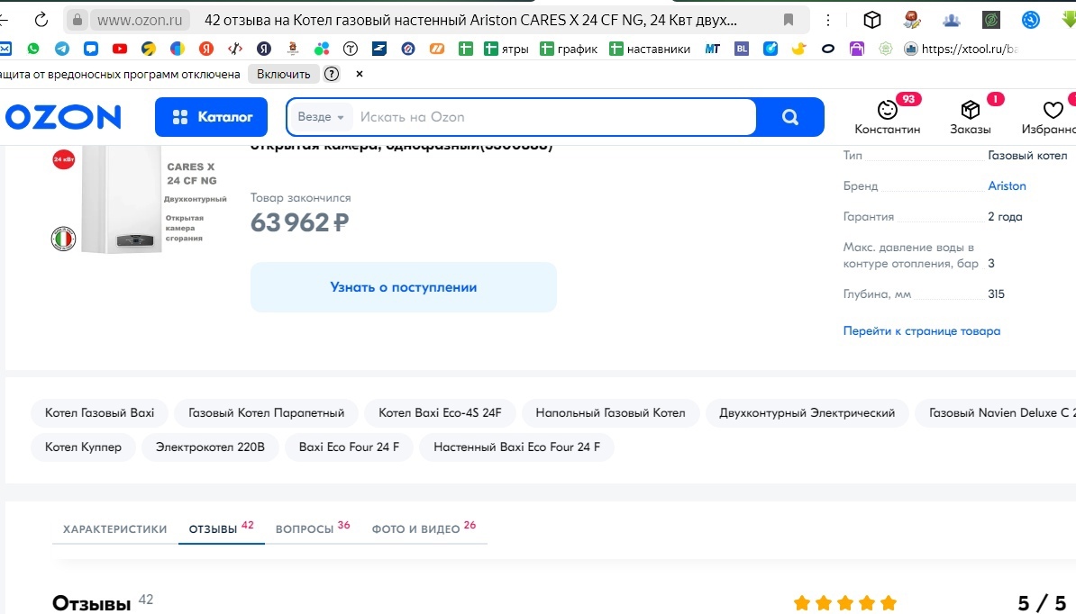Open the yellow duck bookmark

click(798, 49)
